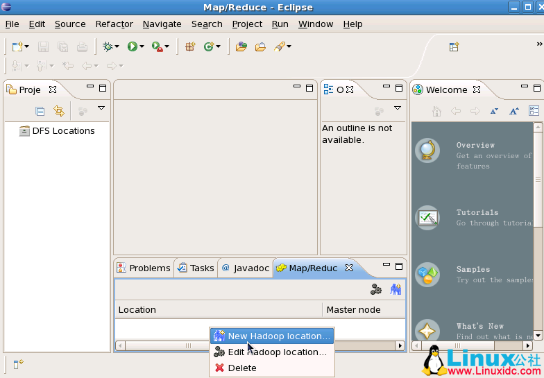Click Reduce text size icon in Welcome
The image size is (544, 378).
pyautogui.click(x=494, y=111)
